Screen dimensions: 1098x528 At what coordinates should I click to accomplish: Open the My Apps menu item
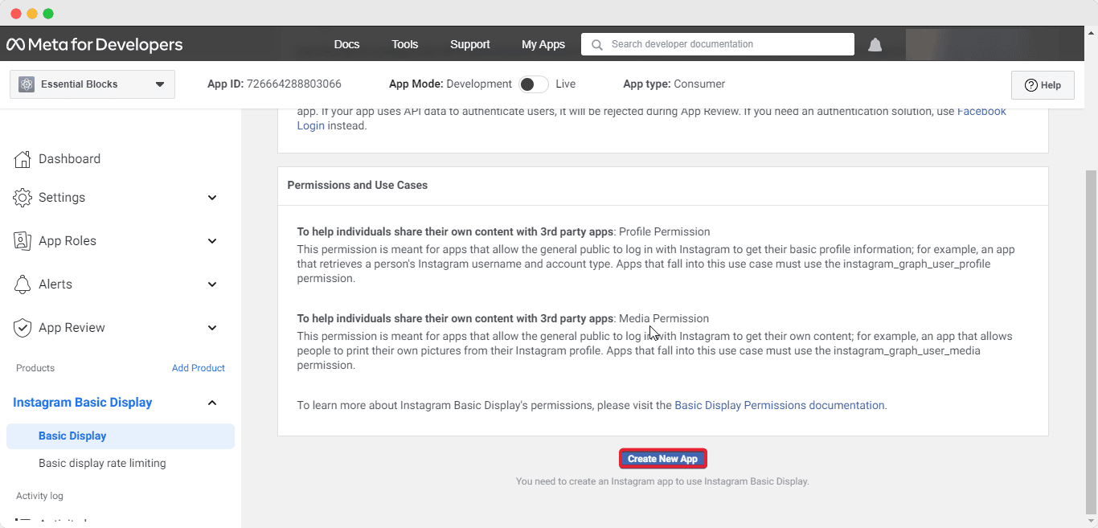click(543, 44)
